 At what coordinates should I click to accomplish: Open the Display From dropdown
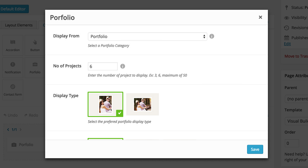click(148, 37)
